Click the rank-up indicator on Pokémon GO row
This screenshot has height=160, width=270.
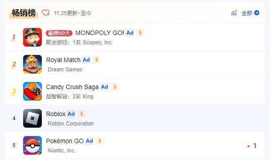click(252, 146)
